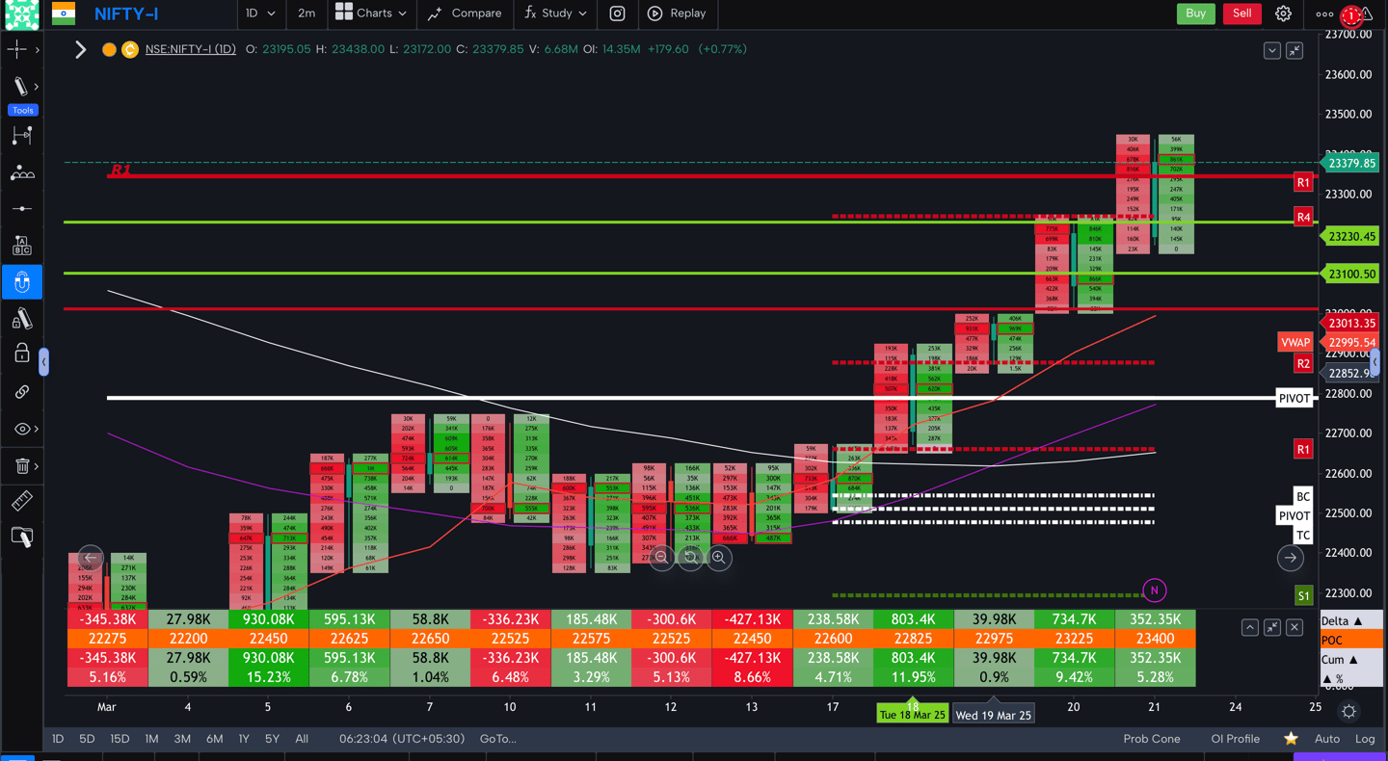Open the Charts type dropdown
Image resolution: width=1388 pixels, height=761 pixels.
click(x=371, y=13)
